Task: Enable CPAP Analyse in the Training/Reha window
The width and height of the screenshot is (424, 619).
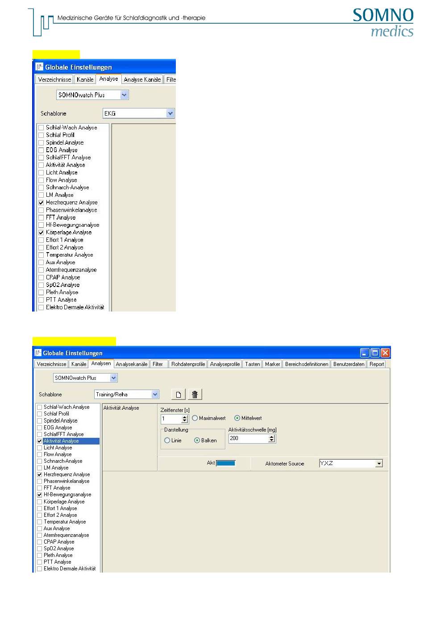Action: coord(39,542)
